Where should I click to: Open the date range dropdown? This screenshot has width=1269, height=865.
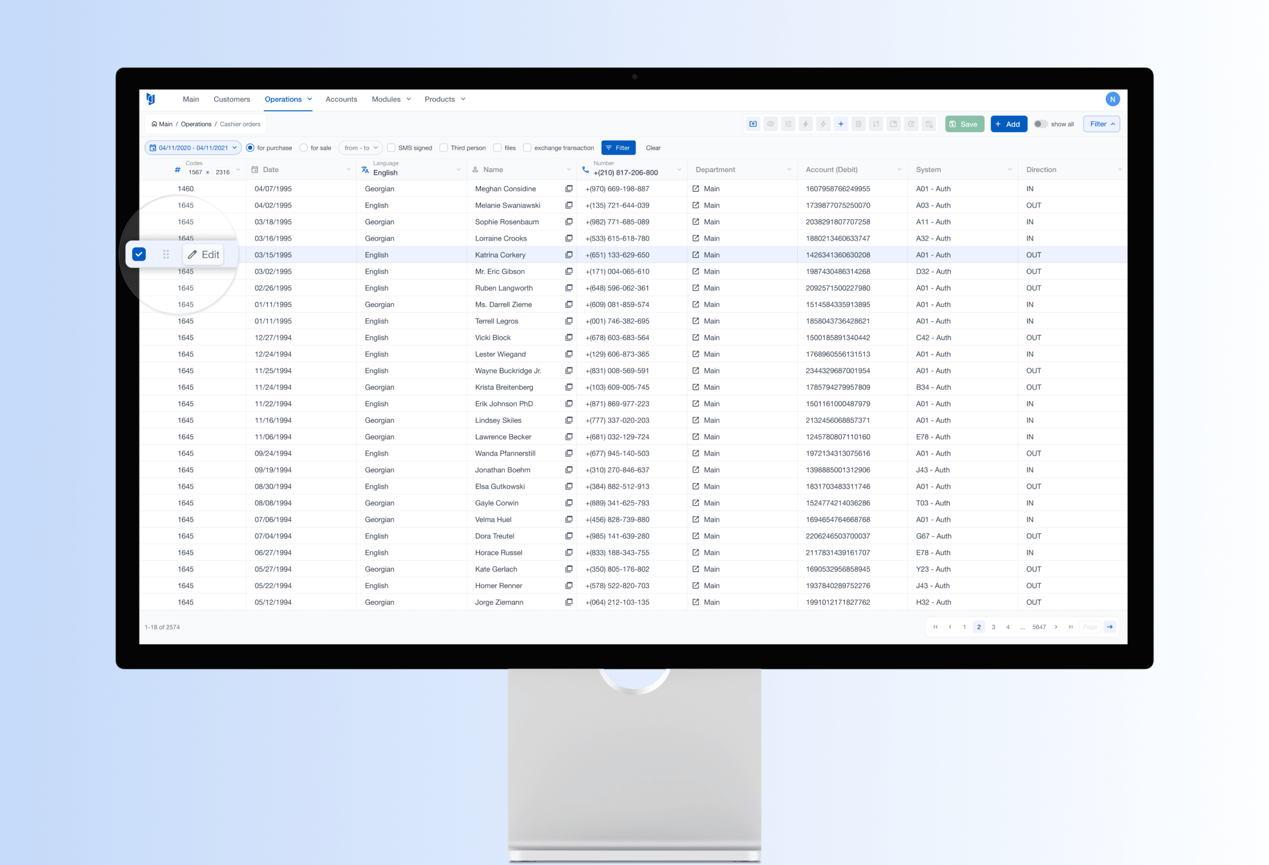tap(193, 148)
